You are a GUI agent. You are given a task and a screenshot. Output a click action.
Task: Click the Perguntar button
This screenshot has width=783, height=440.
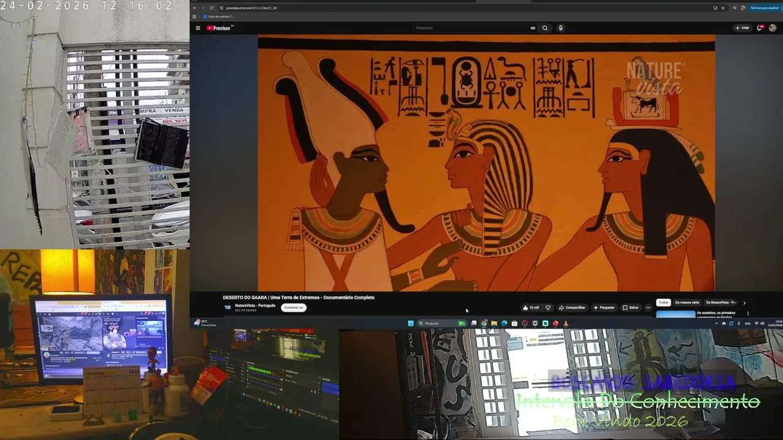tap(604, 307)
